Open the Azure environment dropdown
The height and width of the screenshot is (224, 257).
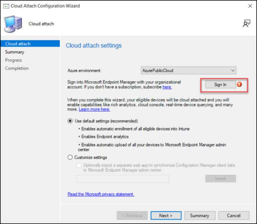point(188,71)
